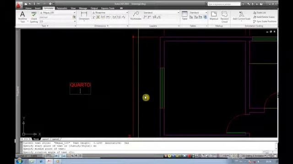This screenshot has height=164, width=293.
Task: Expand the Multiline Text split button arrow
Action: (x=28, y=21)
